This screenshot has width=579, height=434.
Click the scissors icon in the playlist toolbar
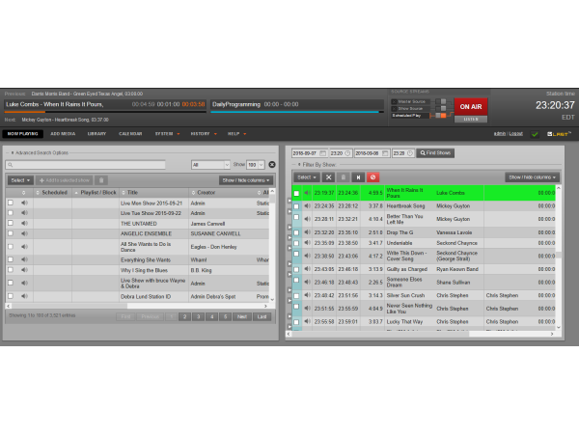click(x=328, y=177)
